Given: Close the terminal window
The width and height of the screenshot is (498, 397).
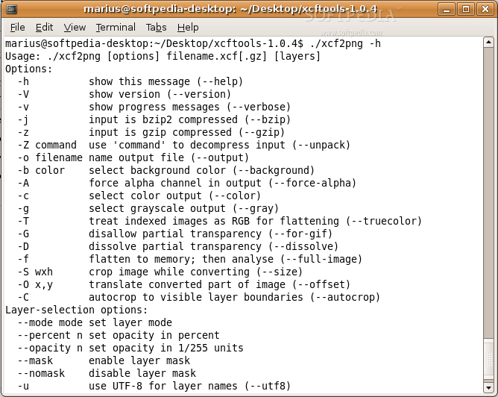Looking at the screenshot, I should click(x=486, y=8).
